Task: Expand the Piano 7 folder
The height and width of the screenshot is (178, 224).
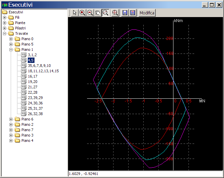Action: pos(11,130)
